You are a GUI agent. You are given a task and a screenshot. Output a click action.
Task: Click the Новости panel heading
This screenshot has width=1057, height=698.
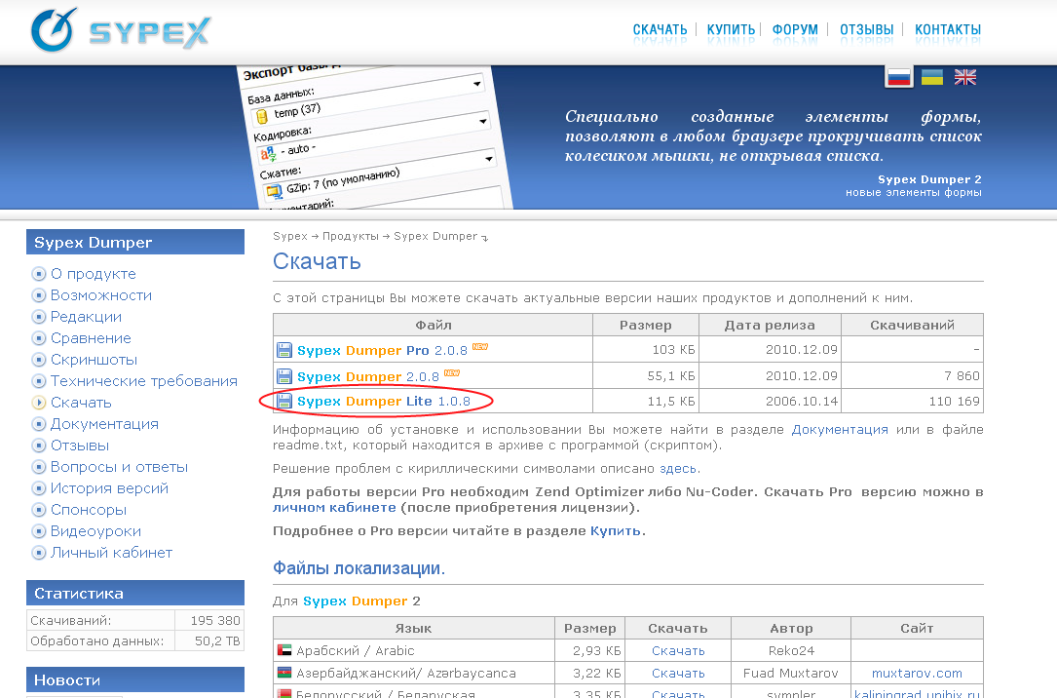[x=134, y=679]
